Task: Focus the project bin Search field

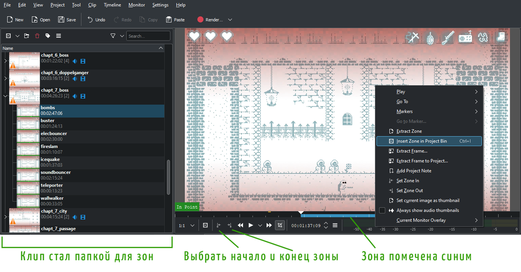Action: click(148, 36)
